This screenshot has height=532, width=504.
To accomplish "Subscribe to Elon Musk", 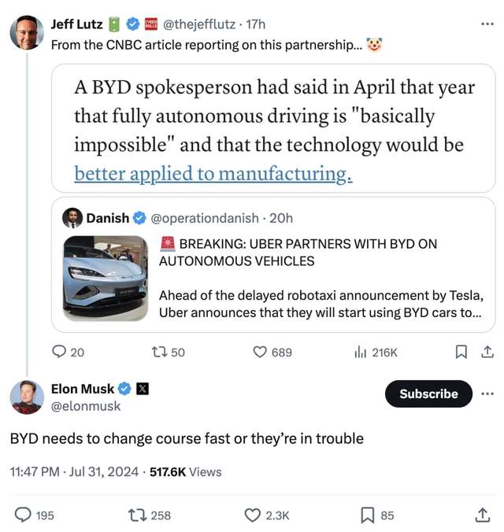I will [x=428, y=393].
